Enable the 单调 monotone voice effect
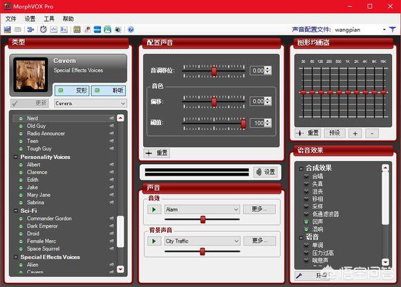 [x=306, y=246]
